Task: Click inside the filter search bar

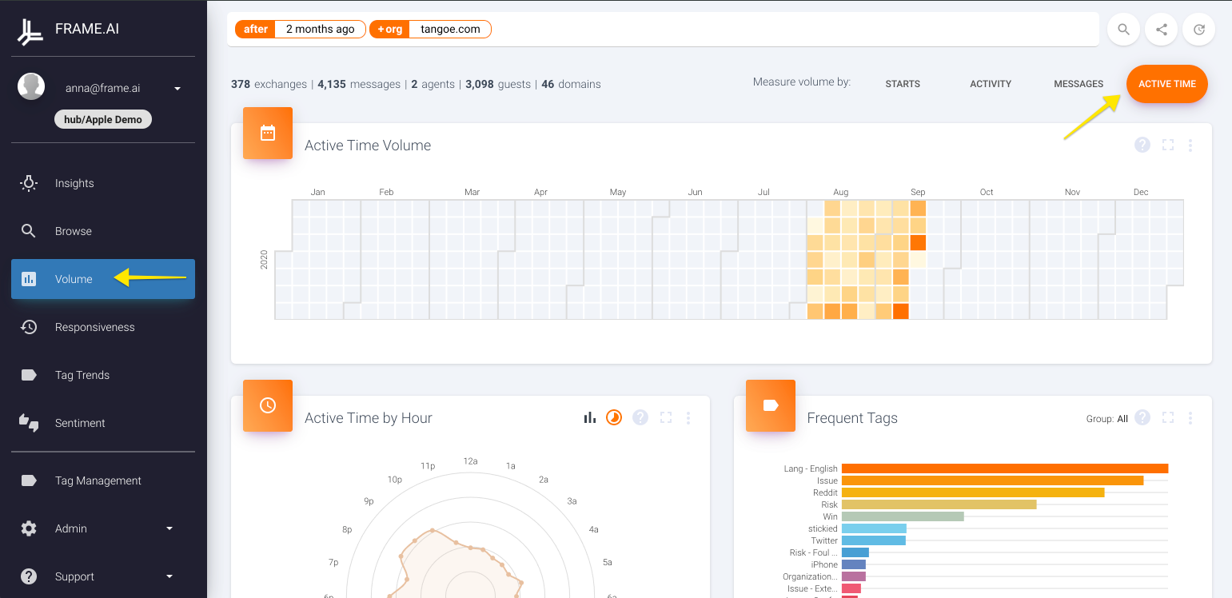Action: click(x=664, y=30)
